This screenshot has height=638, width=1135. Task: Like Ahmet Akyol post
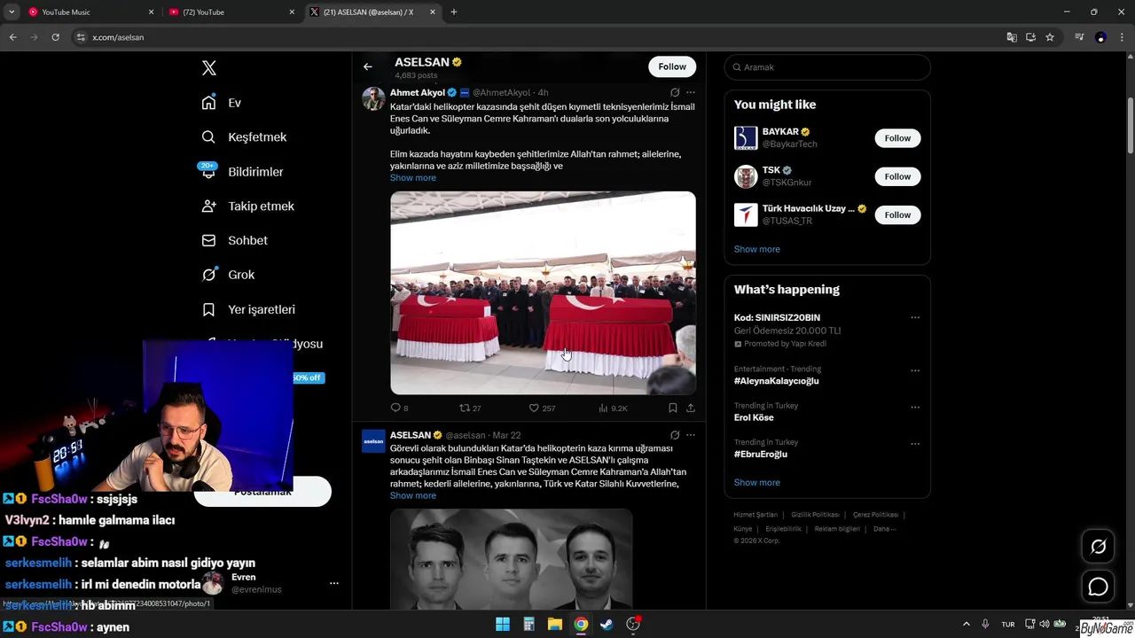coord(542,408)
